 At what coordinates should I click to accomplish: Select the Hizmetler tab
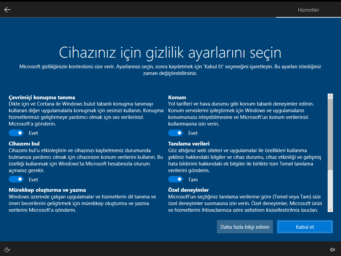(308, 10)
